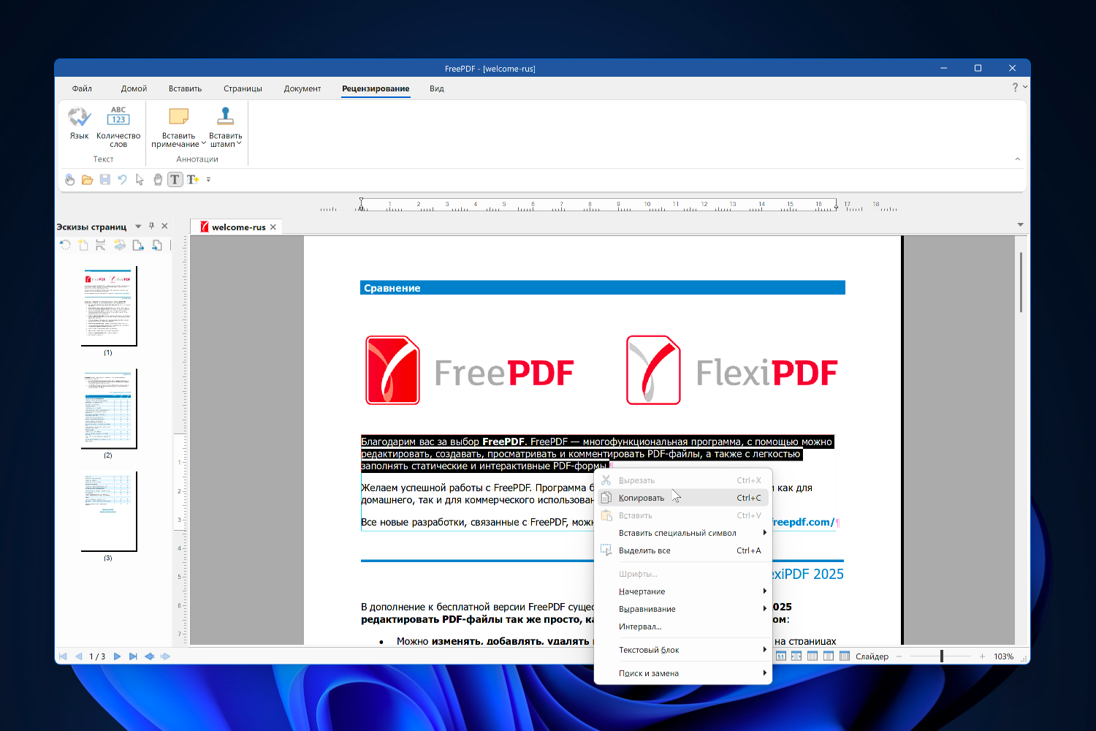This screenshot has height=731, width=1096.
Task: Click the Вставить штамп stamp icon
Action: point(225,117)
